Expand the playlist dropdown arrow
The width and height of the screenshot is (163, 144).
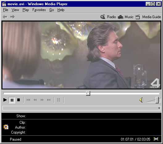point(159,108)
